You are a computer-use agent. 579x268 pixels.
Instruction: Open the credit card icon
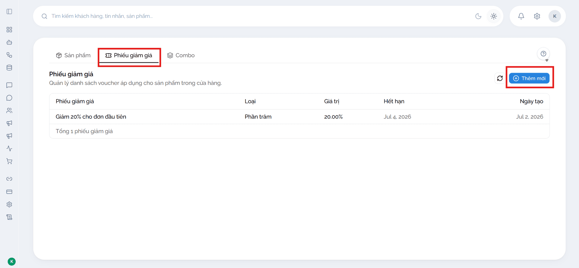pyautogui.click(x=9, y=191)
